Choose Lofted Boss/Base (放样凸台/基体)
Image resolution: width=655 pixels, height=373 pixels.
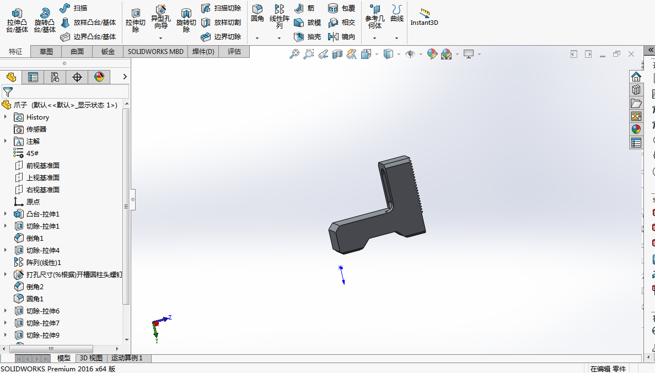(x=88, y=23)
